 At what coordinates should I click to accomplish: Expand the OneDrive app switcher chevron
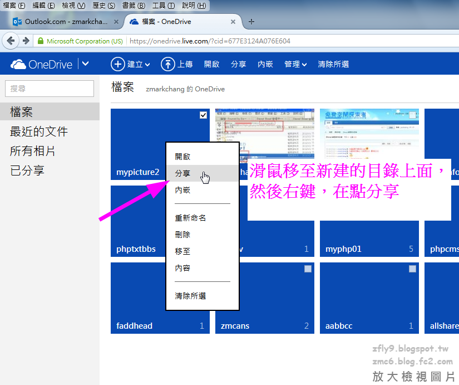[85, 64]
